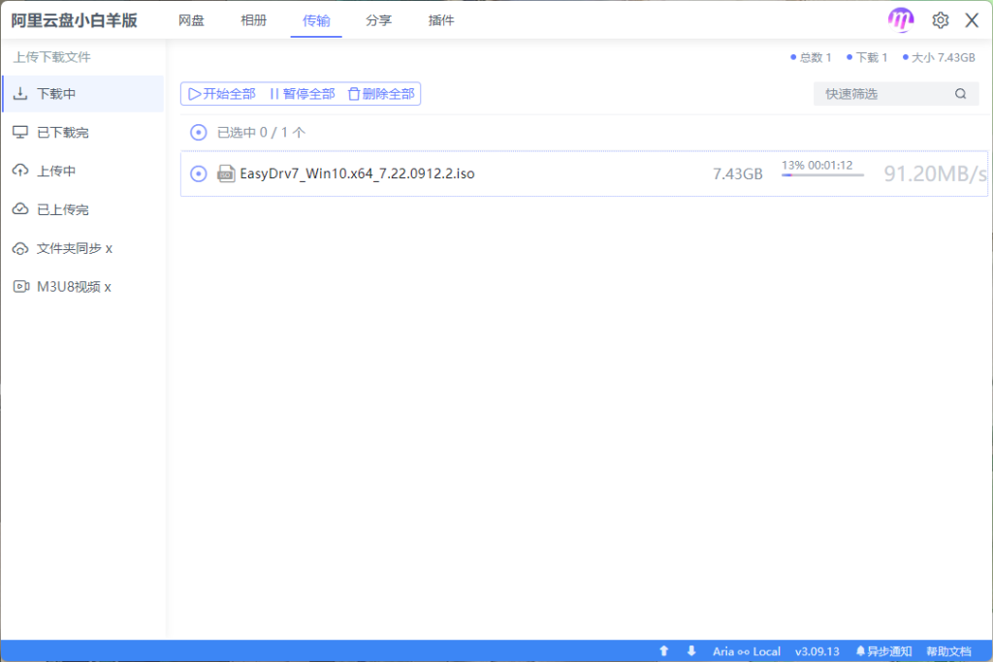Select the EasyDrv7 ISO row checkbox
Image resolution: width=993 pixels, height=662 pixels.
coord(199,173)
